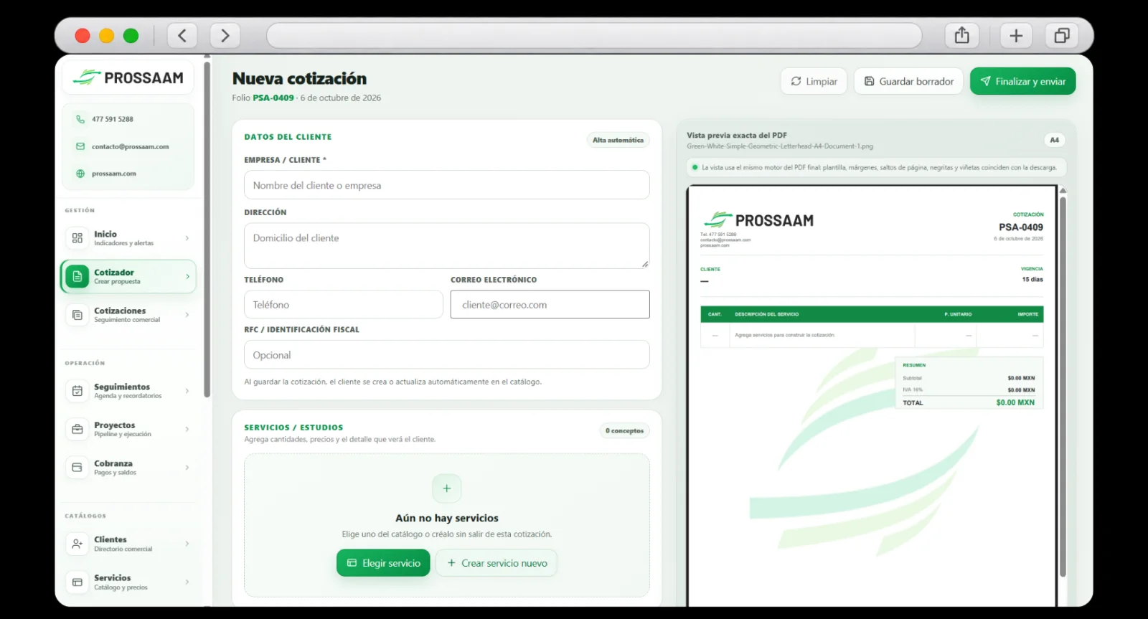Screen dimensions: 1148x619
Task: Expand the Cotizaciones chevron
Action: 187,315
